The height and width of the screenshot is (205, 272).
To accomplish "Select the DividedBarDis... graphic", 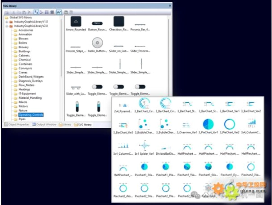I will click(166, 150).
